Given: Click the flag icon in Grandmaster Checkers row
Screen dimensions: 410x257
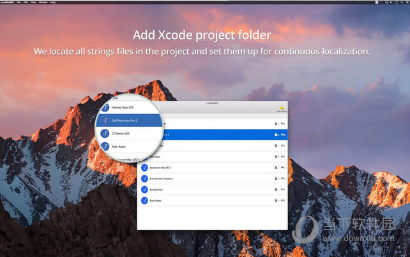Looking at the screenshot, I should (x=282, y=179).
